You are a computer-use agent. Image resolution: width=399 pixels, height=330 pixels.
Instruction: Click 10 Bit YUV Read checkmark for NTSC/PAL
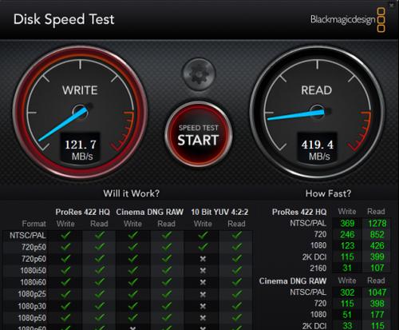237,235
